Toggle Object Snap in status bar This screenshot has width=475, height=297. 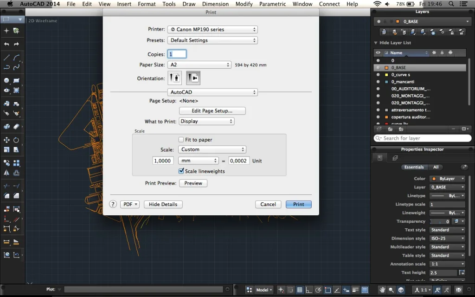[x=327, y=290]
